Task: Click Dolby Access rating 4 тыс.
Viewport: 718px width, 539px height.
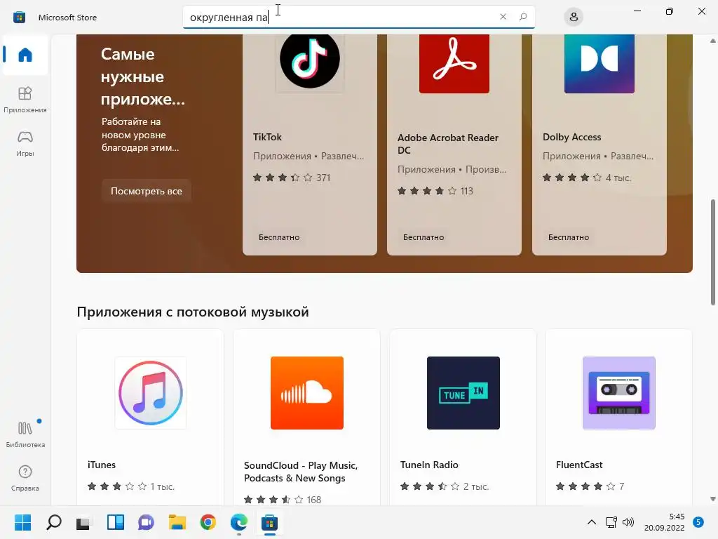Action: [x=587, y=178]
